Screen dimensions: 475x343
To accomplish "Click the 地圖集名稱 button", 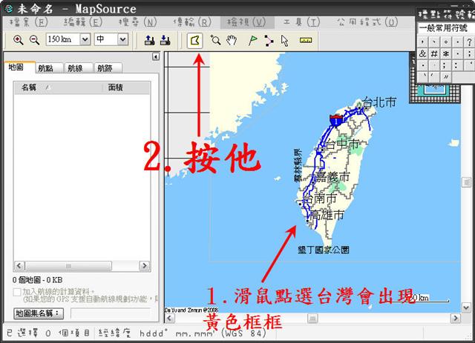I will coord(39,313).
